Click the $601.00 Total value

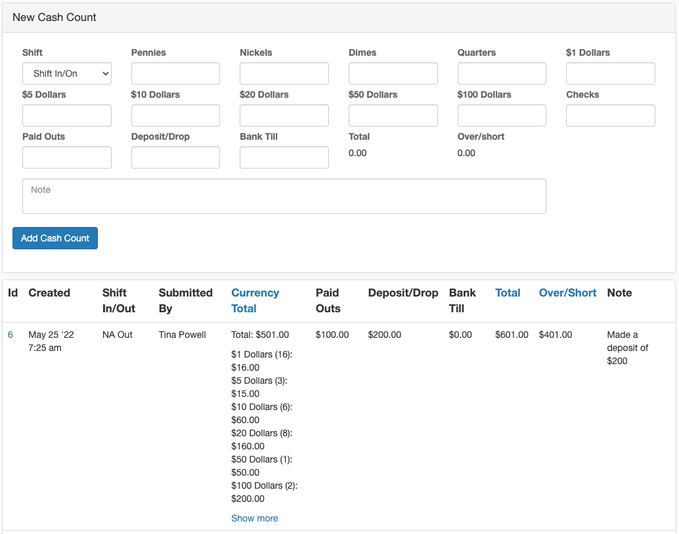[x=512, y=335]
